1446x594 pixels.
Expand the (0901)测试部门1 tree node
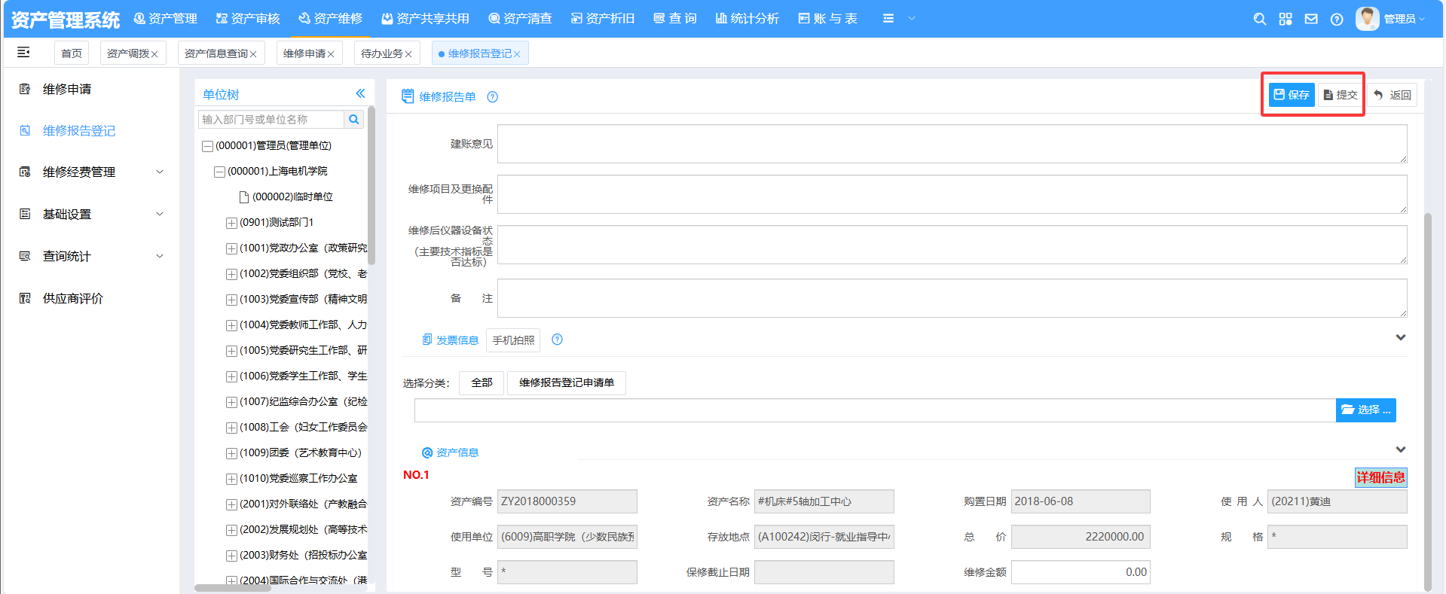tap(231, 223)
